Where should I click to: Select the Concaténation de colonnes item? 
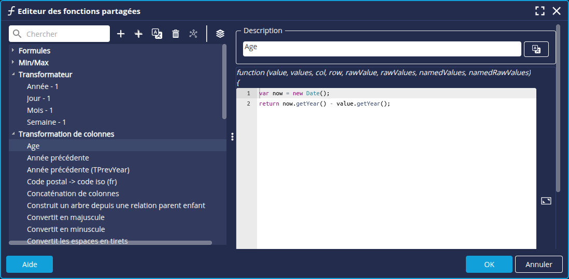(x=73, y=194)
